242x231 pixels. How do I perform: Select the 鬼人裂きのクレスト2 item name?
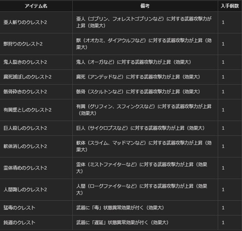coord(25,62)
